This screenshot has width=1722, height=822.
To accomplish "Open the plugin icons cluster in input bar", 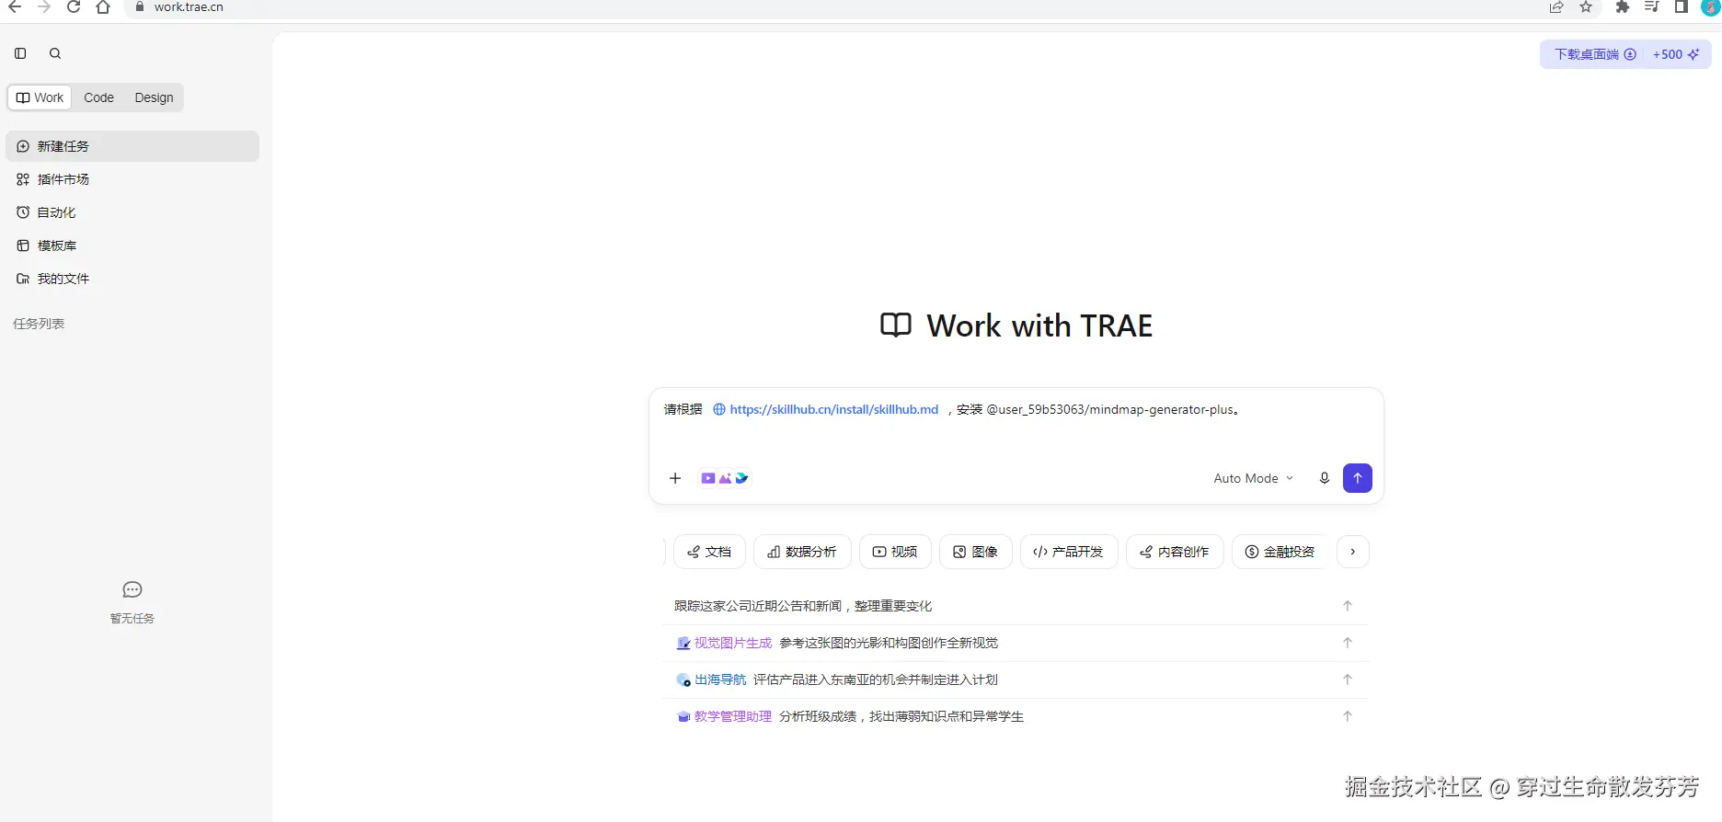I will tap(725, 478).
